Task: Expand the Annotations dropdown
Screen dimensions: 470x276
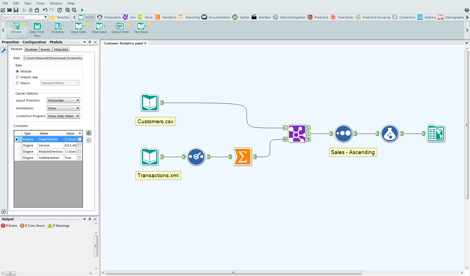Action: [x=63, y=108]
